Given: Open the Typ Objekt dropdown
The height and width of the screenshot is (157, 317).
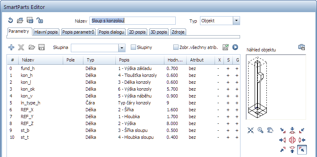Looking at the screenshot, I should pos(236,21).
